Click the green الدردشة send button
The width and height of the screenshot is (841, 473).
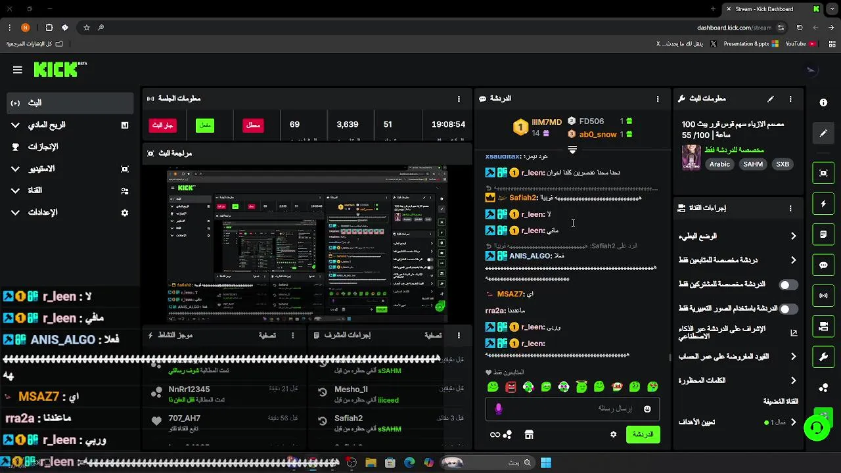[x=643, y=434]
